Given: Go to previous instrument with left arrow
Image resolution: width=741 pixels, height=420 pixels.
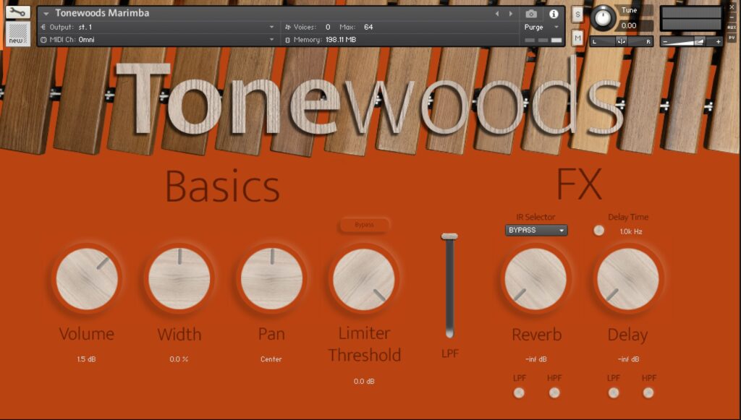Looking at the screenshot, I should click(x=497, y=14).
